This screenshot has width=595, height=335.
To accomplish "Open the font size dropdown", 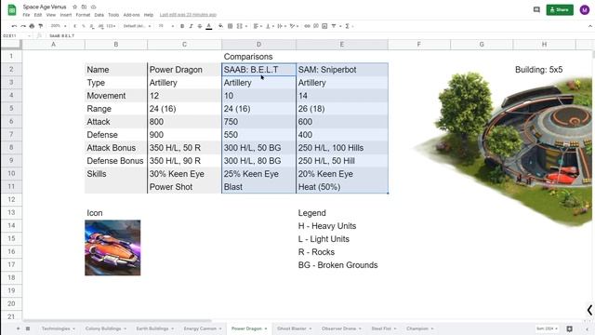I will (x=166, y=26).
